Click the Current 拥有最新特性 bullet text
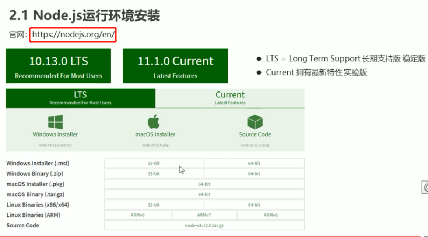Viewport: 428px width, 237px height. [x=316, y=72]
